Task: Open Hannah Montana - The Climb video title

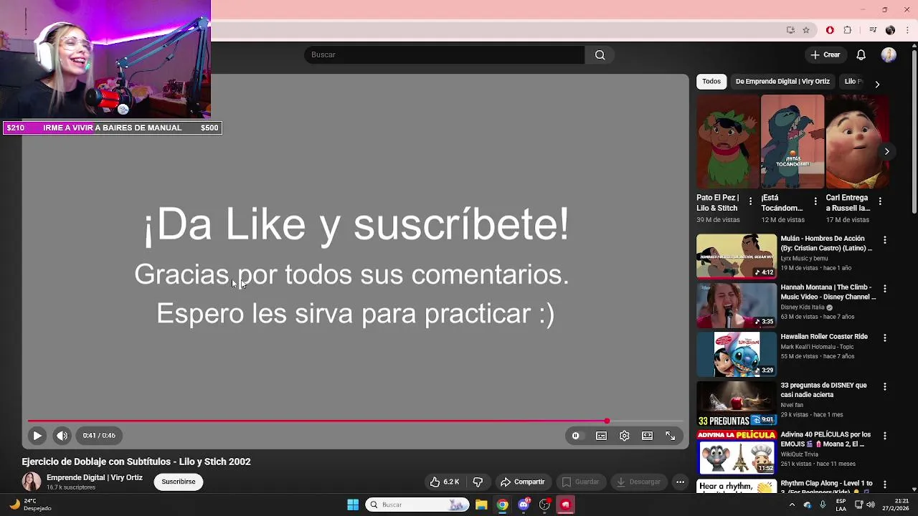Action: pyautogui.click(x=828, y=292)
